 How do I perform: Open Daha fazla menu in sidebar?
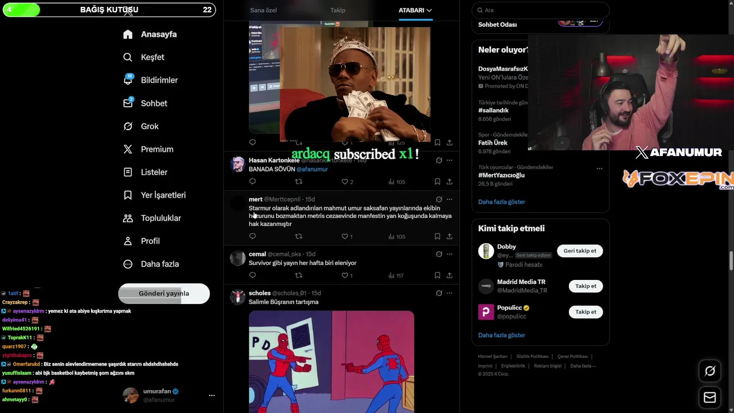tap(151, 264)
